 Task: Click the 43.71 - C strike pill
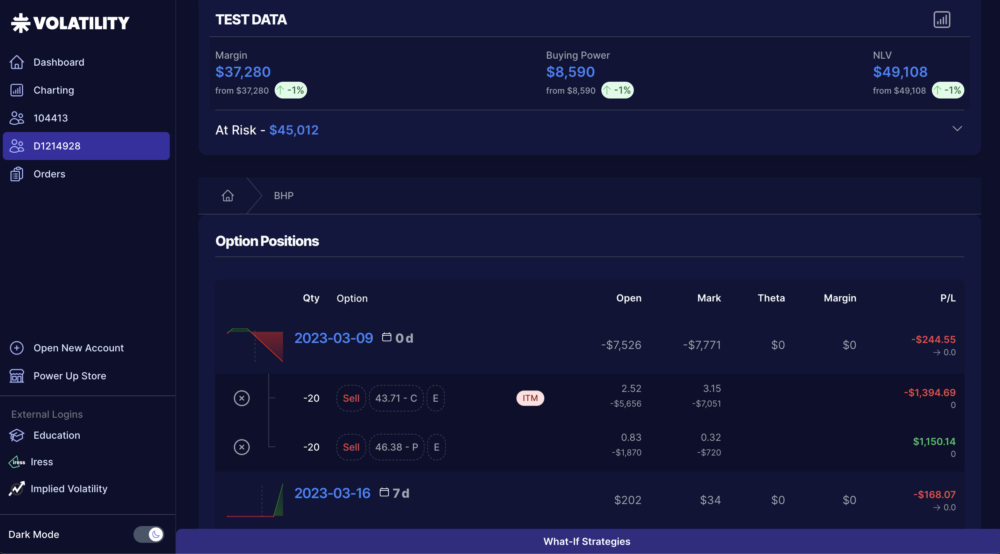pyautogui.click(x=396, y=398)
